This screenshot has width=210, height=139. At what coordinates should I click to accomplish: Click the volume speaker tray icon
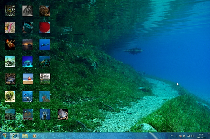click(192, 136)
